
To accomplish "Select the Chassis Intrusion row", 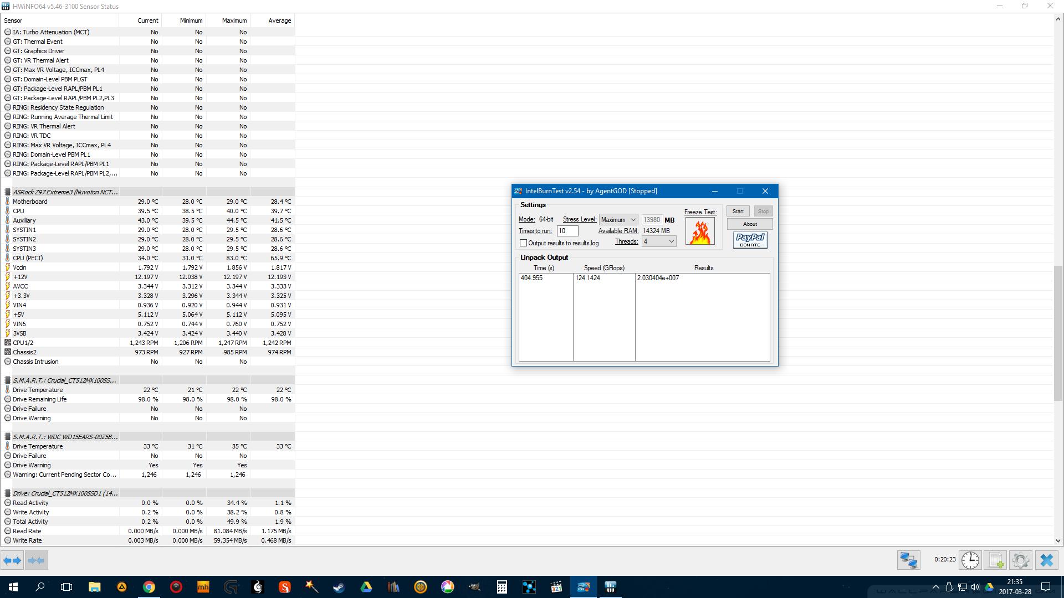I will click(x=148, y=362).
